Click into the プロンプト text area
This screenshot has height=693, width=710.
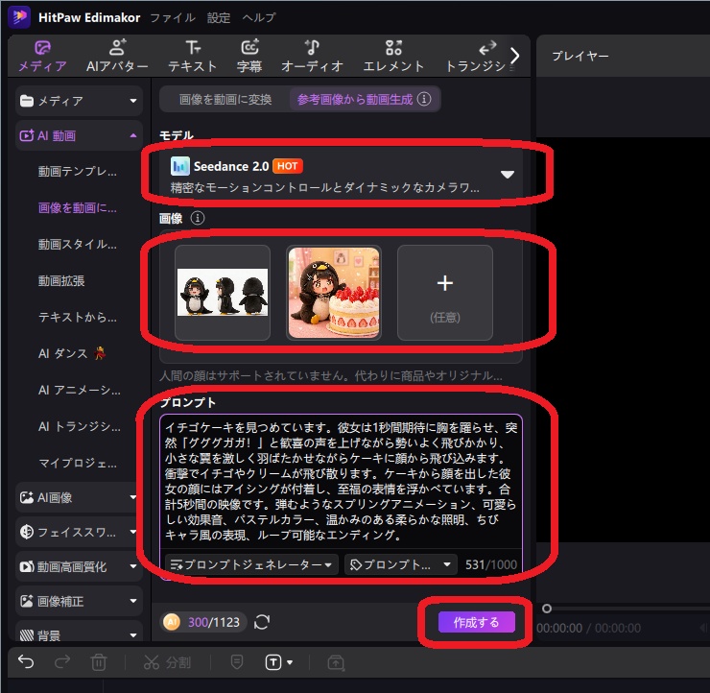[341, 481]
